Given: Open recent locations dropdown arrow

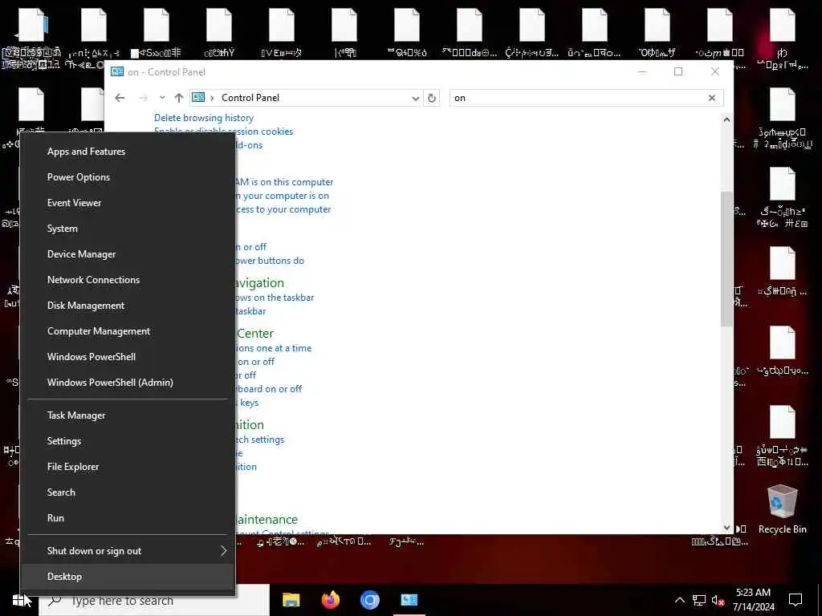Looking at the screenshot, I should click(x=162, y=98).
